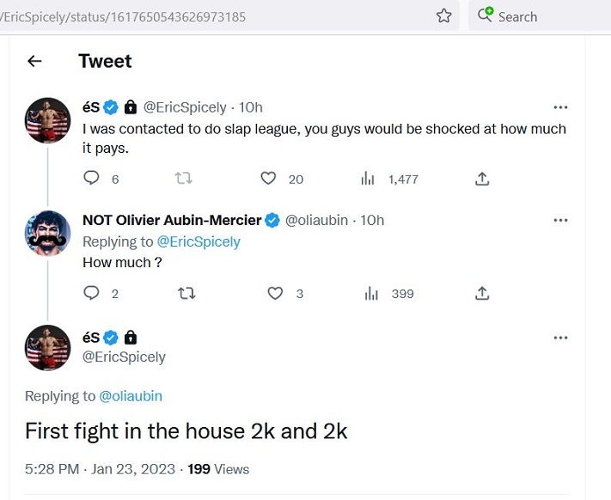The image size is (611, 500).
Task: View analytics for the 1,477 views tweet
Action: (369, 178)
